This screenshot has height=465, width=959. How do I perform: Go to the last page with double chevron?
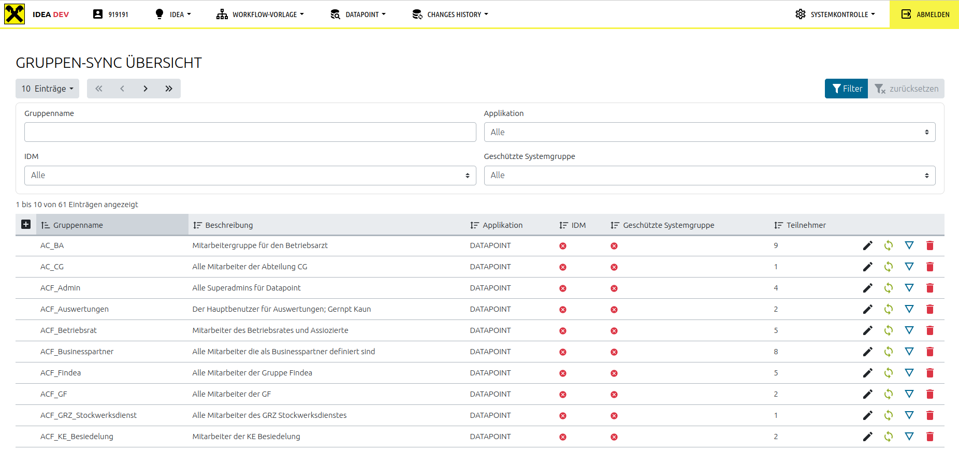169,89
